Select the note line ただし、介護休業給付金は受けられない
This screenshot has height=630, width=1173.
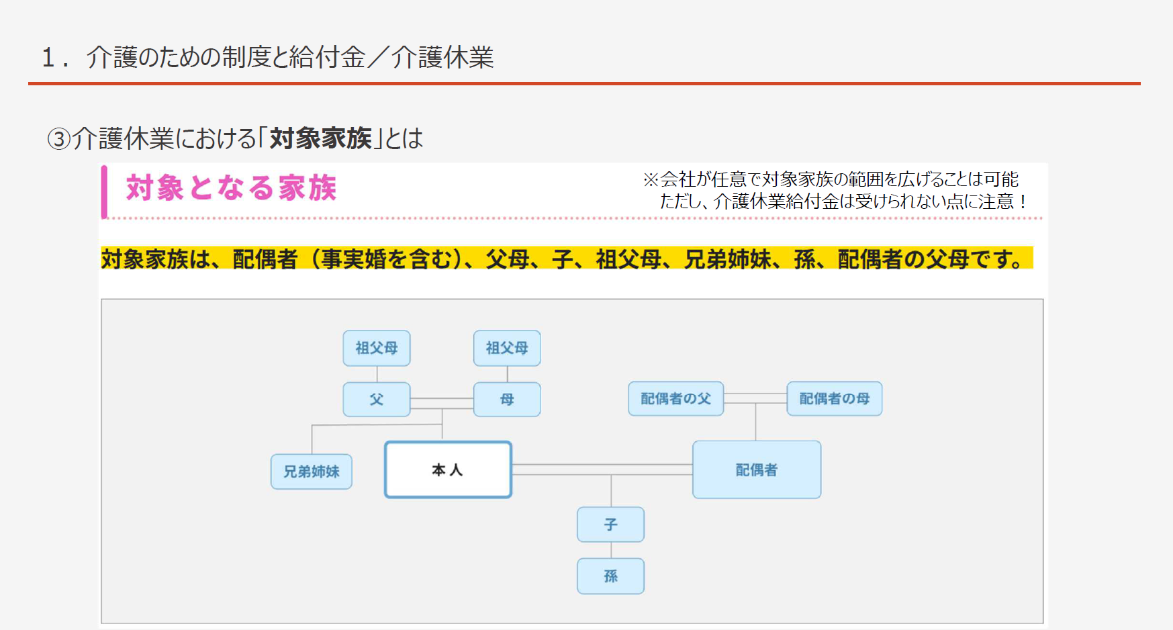(843, 201)
